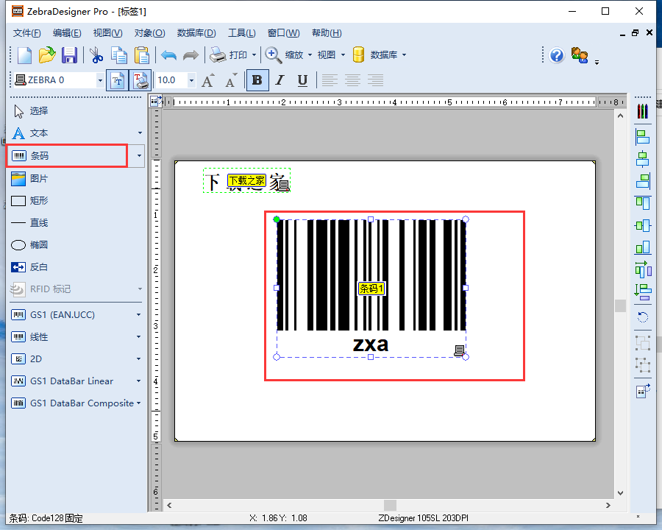Viewport: 662px width, 530px height.
Task: Click the Help question mark icon
Action: 557,55
